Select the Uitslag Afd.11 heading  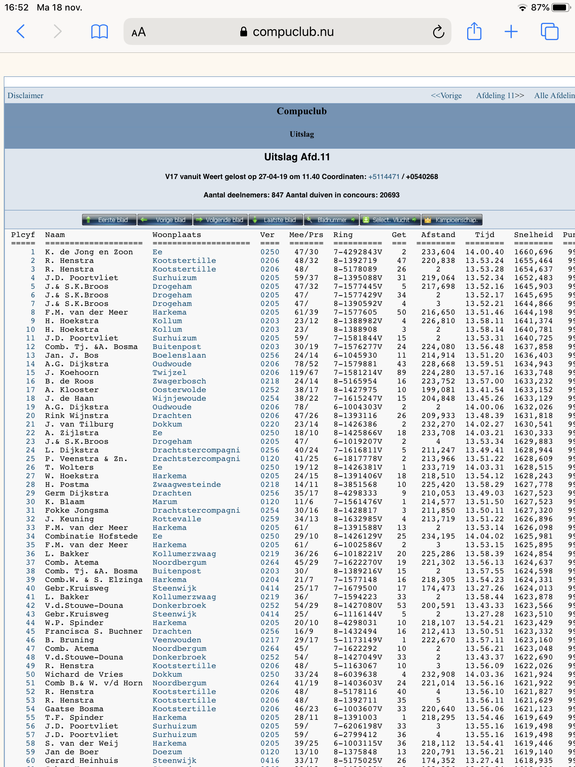[x=297, y=157]
